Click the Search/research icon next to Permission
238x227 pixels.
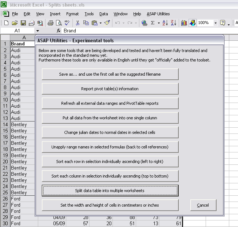(40, 23)
